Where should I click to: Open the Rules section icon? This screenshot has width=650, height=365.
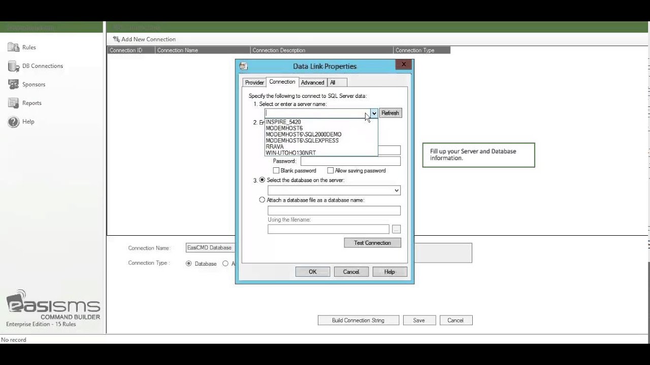[x=13, y=47]
